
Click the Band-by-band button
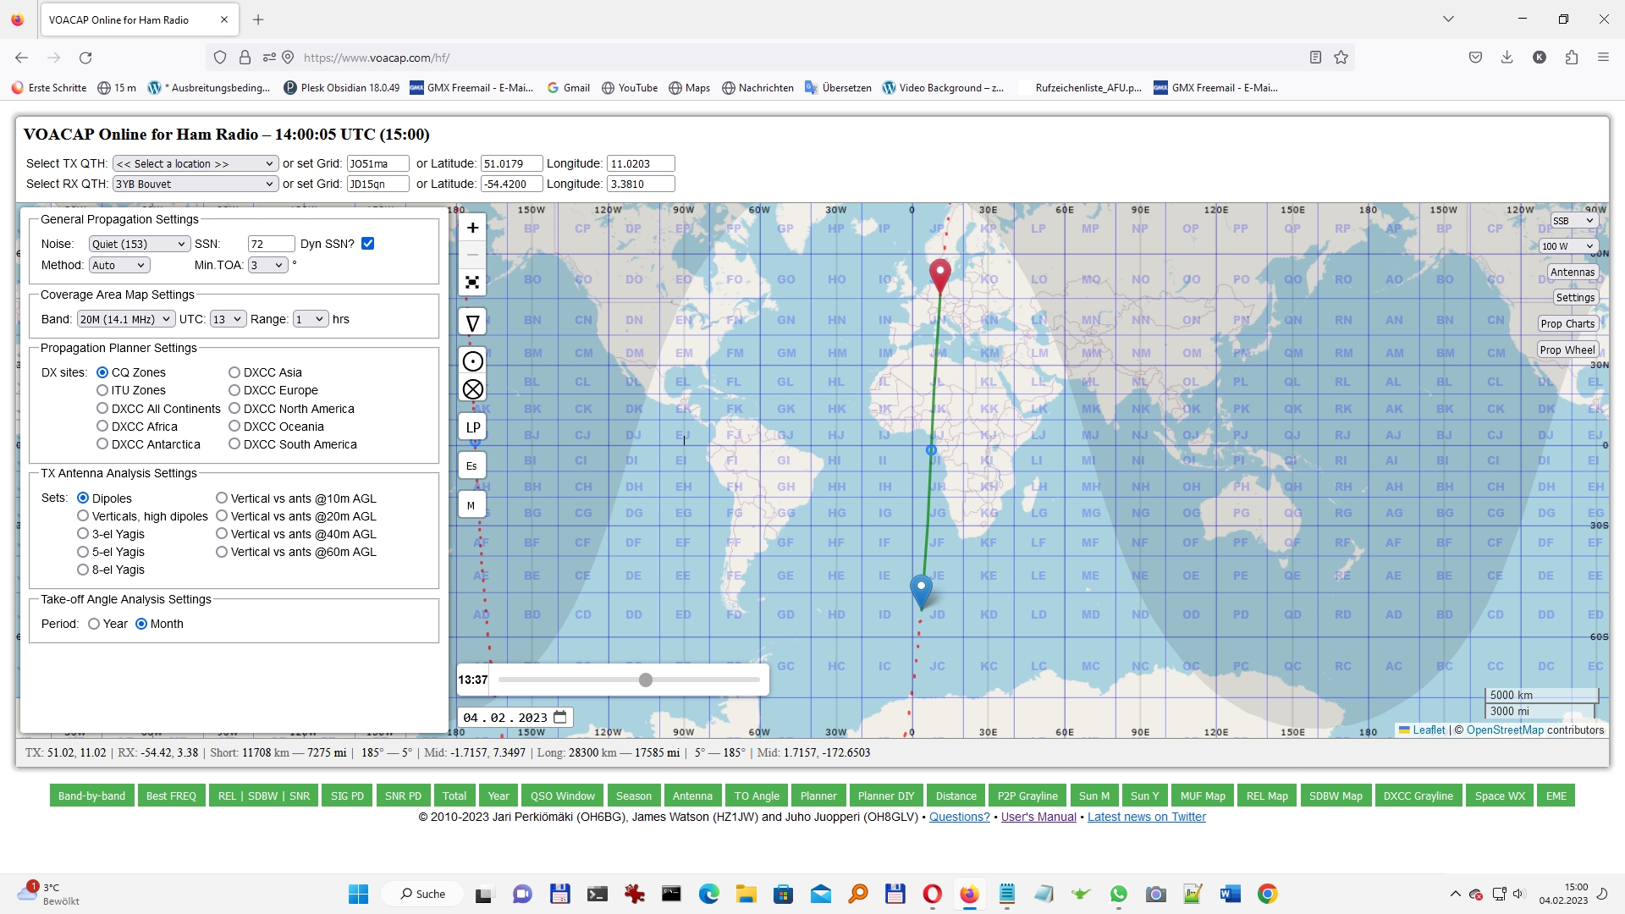(91, 796)
